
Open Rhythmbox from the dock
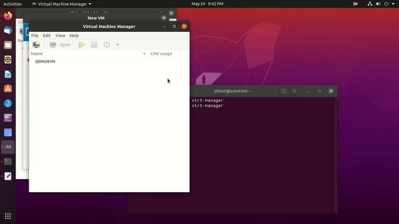coord(8,60)
